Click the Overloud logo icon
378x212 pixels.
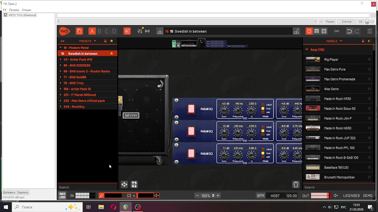pyautogui.click(x=62, y=196)
